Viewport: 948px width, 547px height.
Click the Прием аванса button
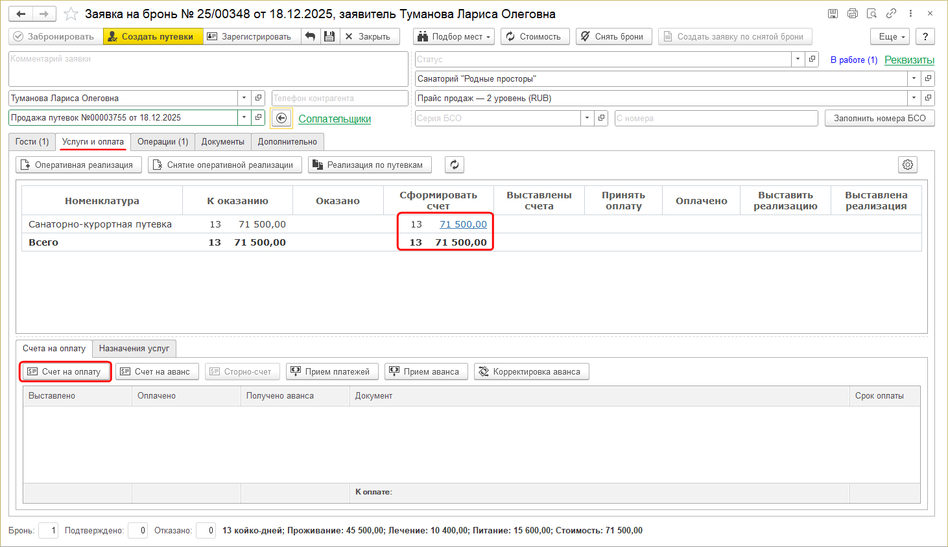point(426,371)
